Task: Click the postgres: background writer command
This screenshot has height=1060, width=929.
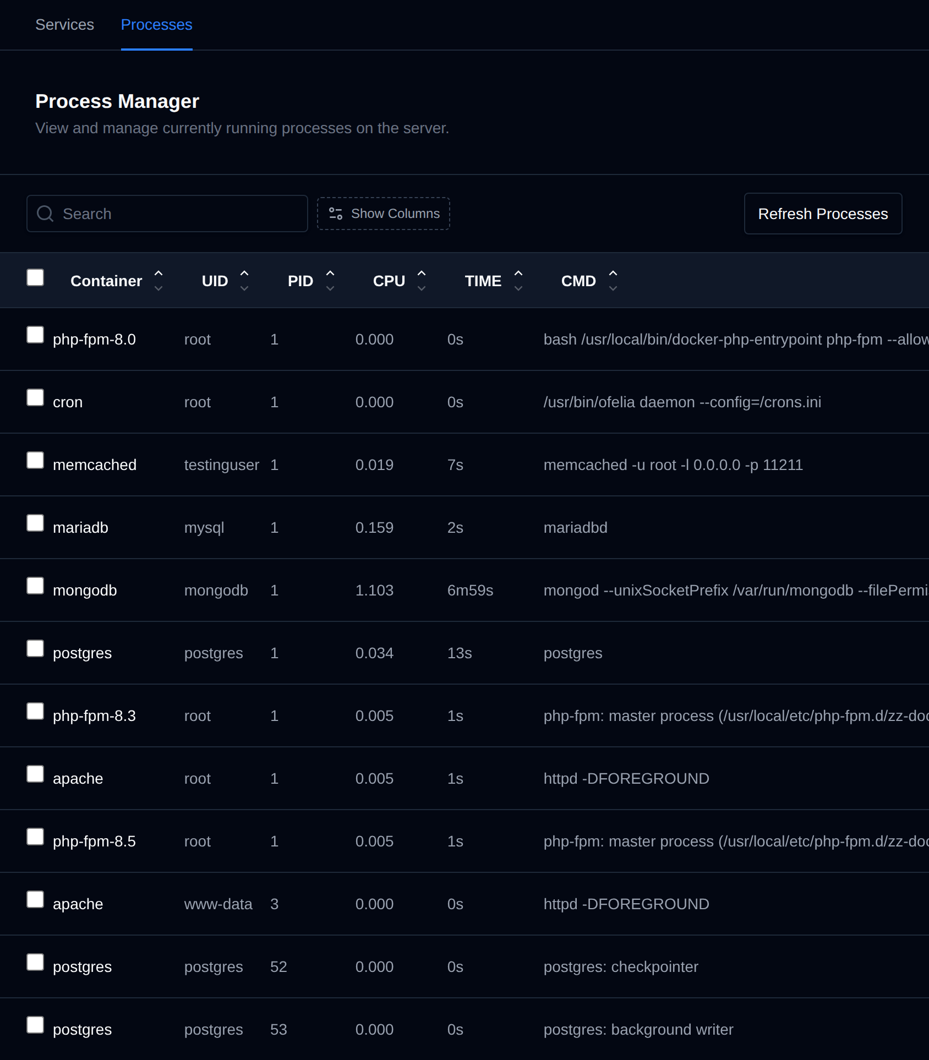Action: 638,1030
